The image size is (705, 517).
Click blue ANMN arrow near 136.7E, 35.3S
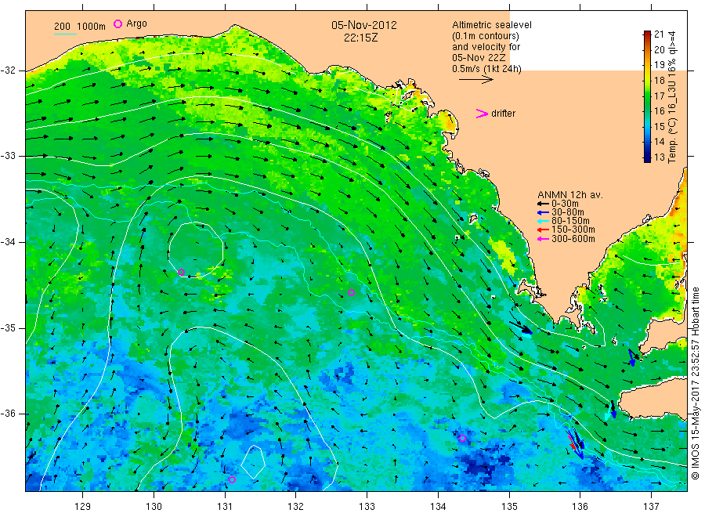(x=631, y=358)
